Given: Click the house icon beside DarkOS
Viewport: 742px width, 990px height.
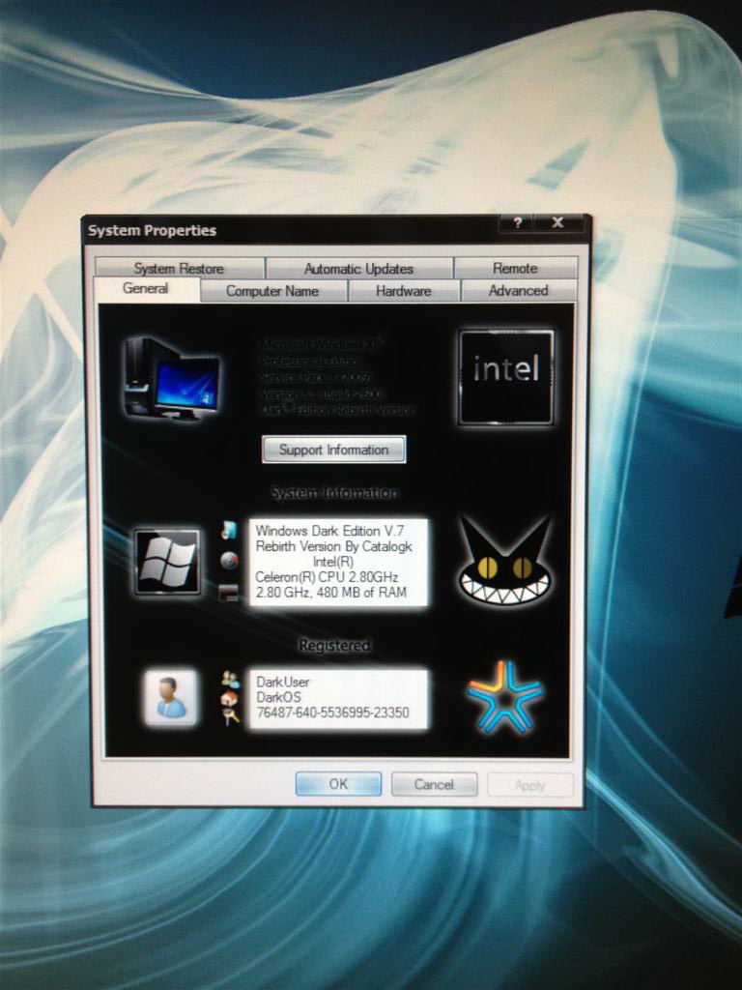Looking at the screenshot, I should coord(229,698).
